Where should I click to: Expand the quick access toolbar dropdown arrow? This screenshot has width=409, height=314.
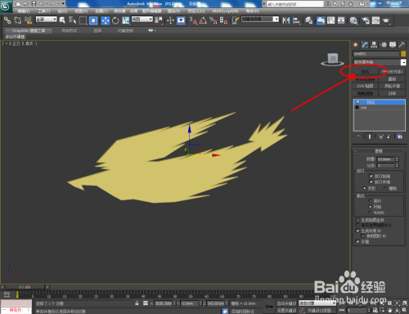tap(63, 4)
